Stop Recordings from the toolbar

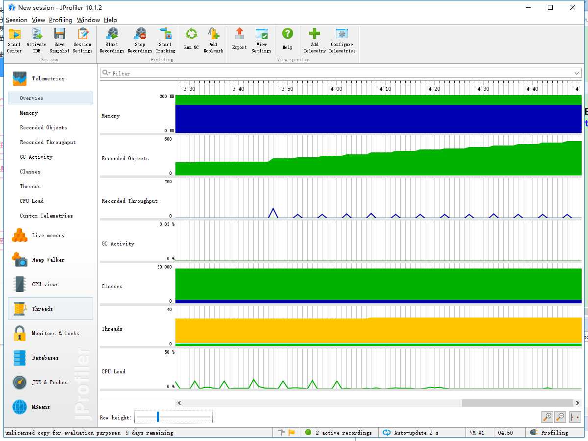click(x=140, y=40)
